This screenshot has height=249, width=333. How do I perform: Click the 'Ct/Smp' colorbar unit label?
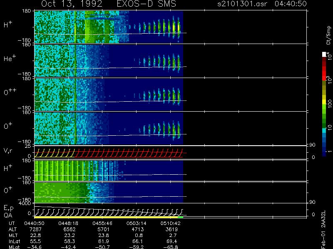pyautogui.click(x=328, y=35)
